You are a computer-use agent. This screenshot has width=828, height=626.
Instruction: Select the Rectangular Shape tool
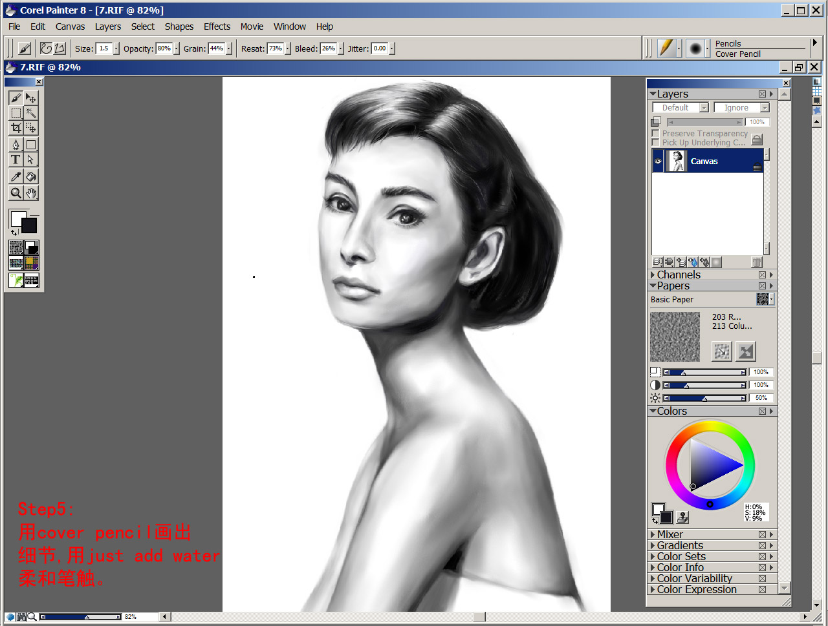point(31,145)
